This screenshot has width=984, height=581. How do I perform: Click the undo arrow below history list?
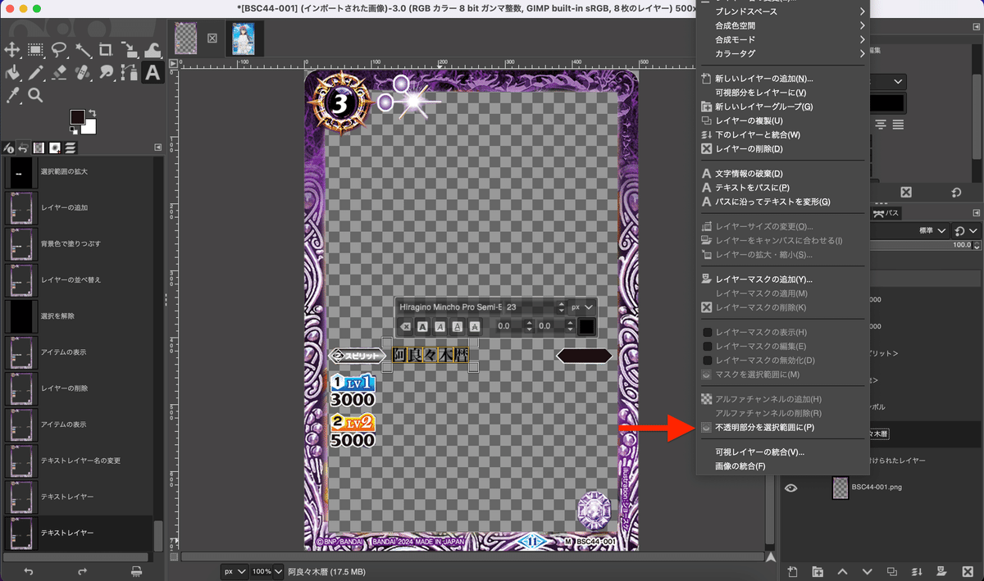point(29,571)
